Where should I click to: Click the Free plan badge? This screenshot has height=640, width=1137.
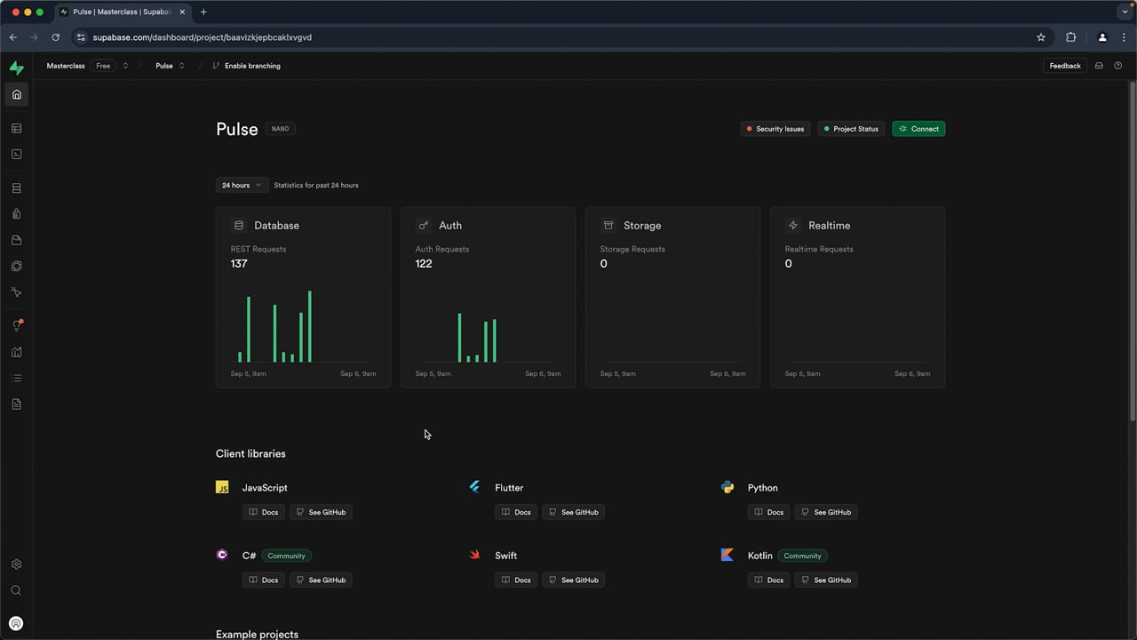click(103, 66)
